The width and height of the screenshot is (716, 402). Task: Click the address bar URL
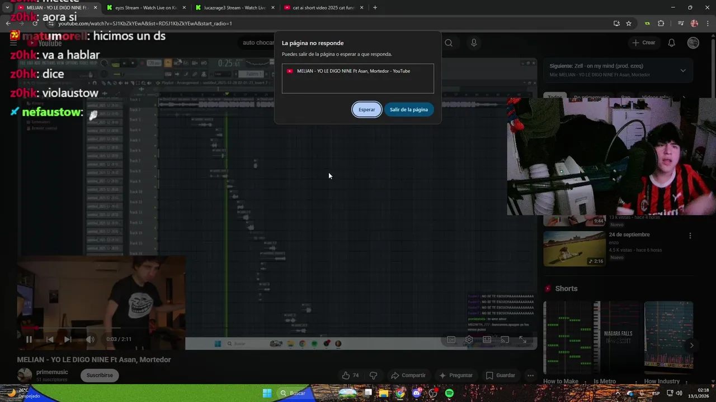pos(145,23)
